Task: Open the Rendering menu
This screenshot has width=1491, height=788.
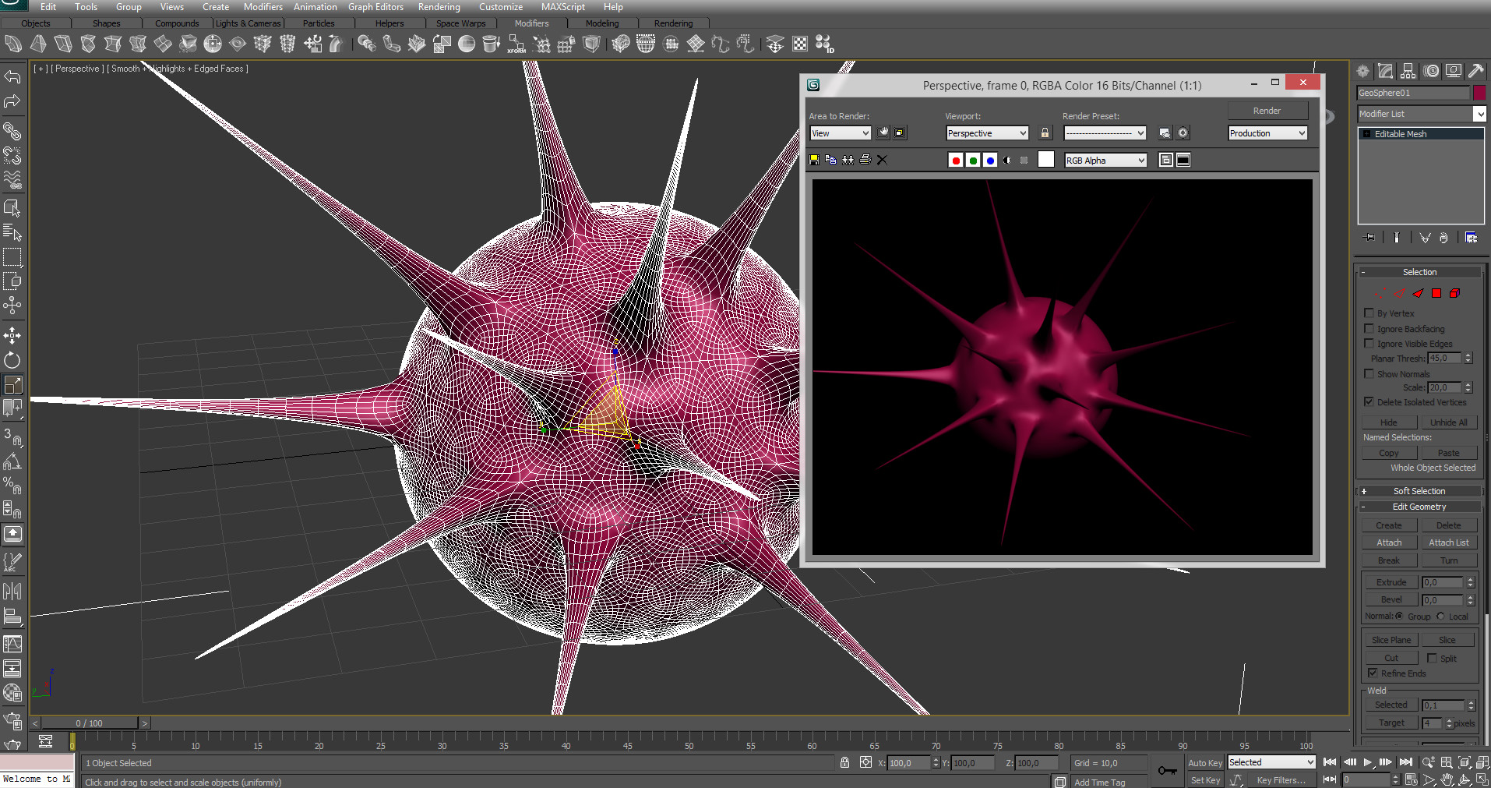Action: [x=439, y=7]
